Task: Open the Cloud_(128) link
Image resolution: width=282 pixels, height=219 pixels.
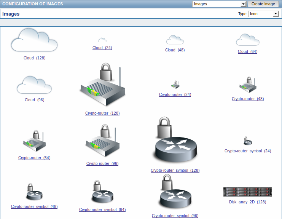Action: (34, 58)
